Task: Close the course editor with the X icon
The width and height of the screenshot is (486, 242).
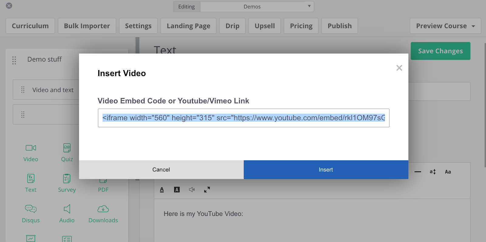Action: point(9,5)
